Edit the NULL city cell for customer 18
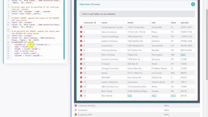This screenshot has width=208, height=117. (x=154, y=96)
